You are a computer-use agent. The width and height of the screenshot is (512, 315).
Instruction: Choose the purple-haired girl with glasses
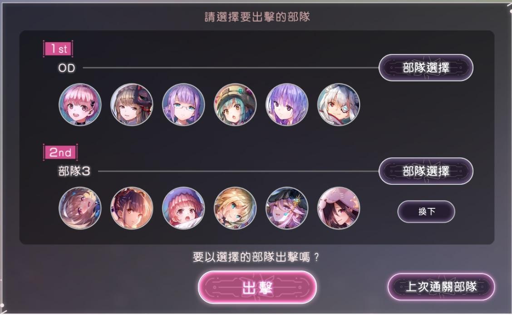click(x=183, y=105)
